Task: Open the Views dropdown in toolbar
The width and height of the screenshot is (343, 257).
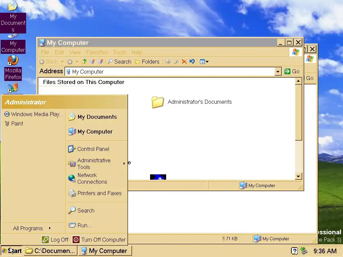Action: (204, 62)
